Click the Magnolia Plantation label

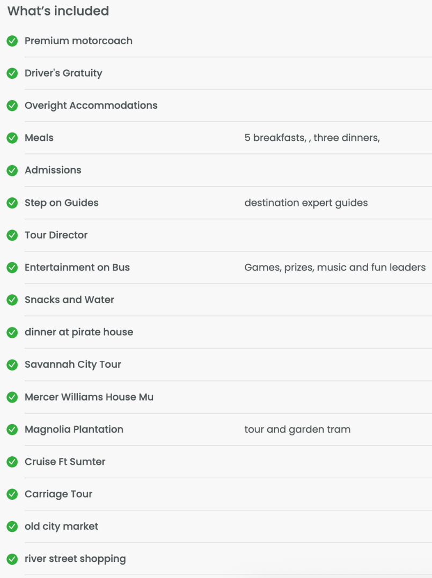tap(74, 429)
